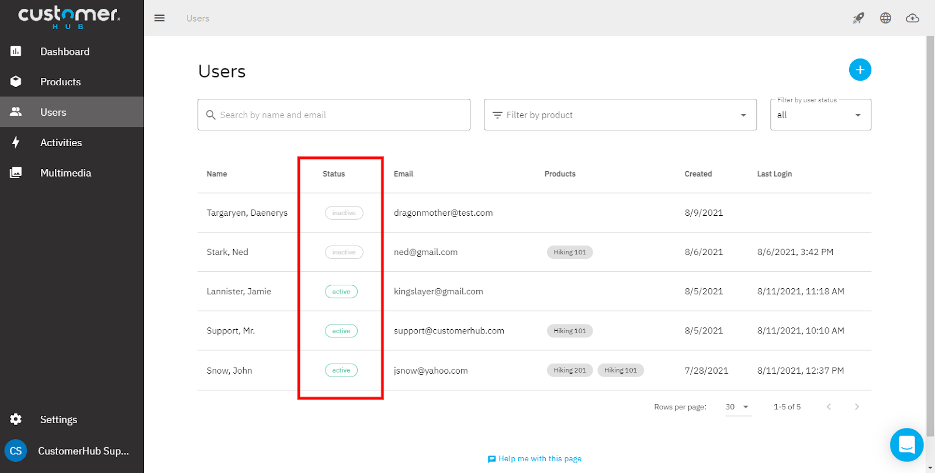
Task: Click email support@customerhub.com
Action: pyautogui.click(x=449, y=331)
